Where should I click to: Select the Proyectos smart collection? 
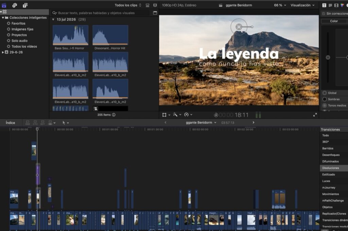coord(19,35)
